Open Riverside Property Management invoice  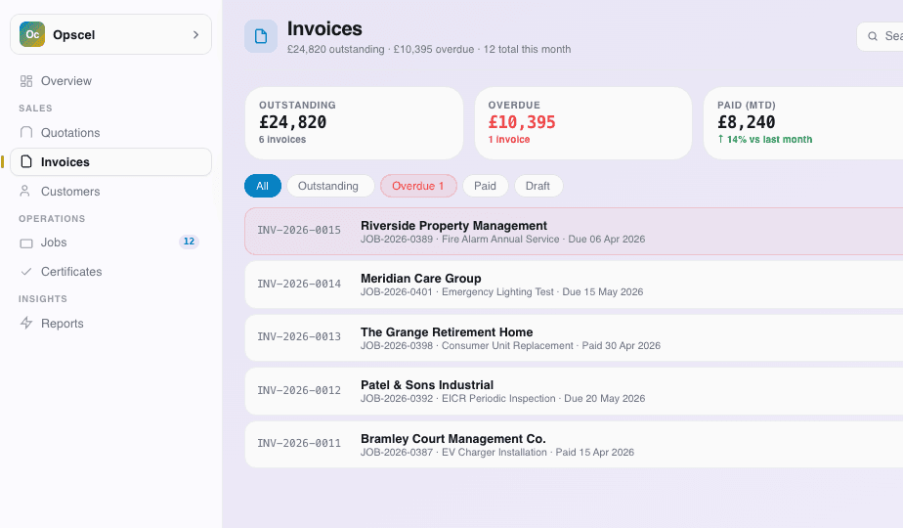point(453,226)
